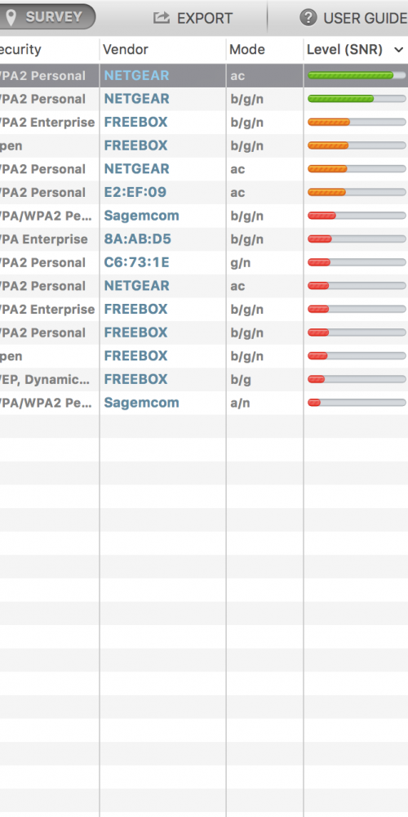Select the first Sagemcom b/g/n row
408x817 pixels.
pyautogui.click(x=204, y=216)
